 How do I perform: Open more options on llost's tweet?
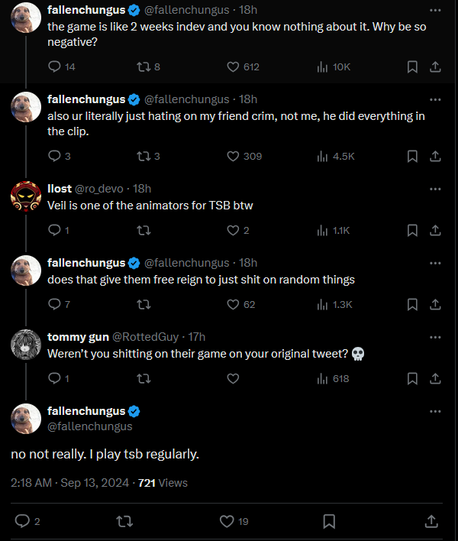click(435, 188)
